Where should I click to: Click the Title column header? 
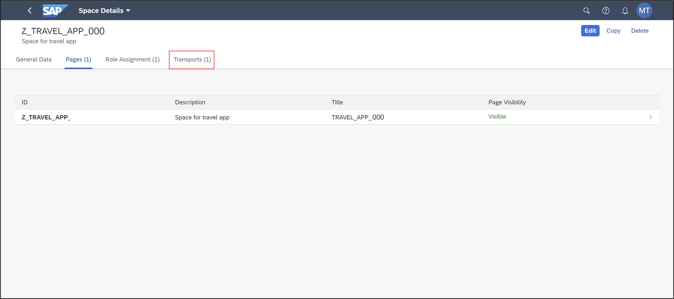tap(337, 102)
